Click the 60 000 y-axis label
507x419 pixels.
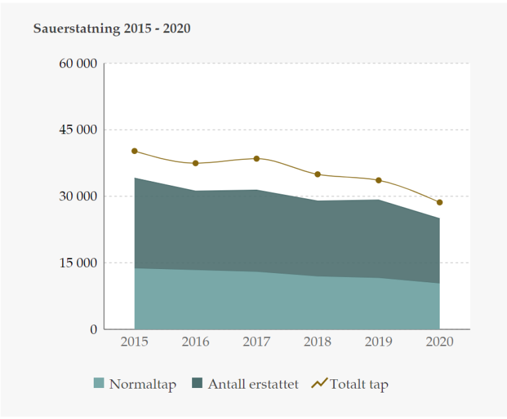pyautogui.click(x=78, y=63)
